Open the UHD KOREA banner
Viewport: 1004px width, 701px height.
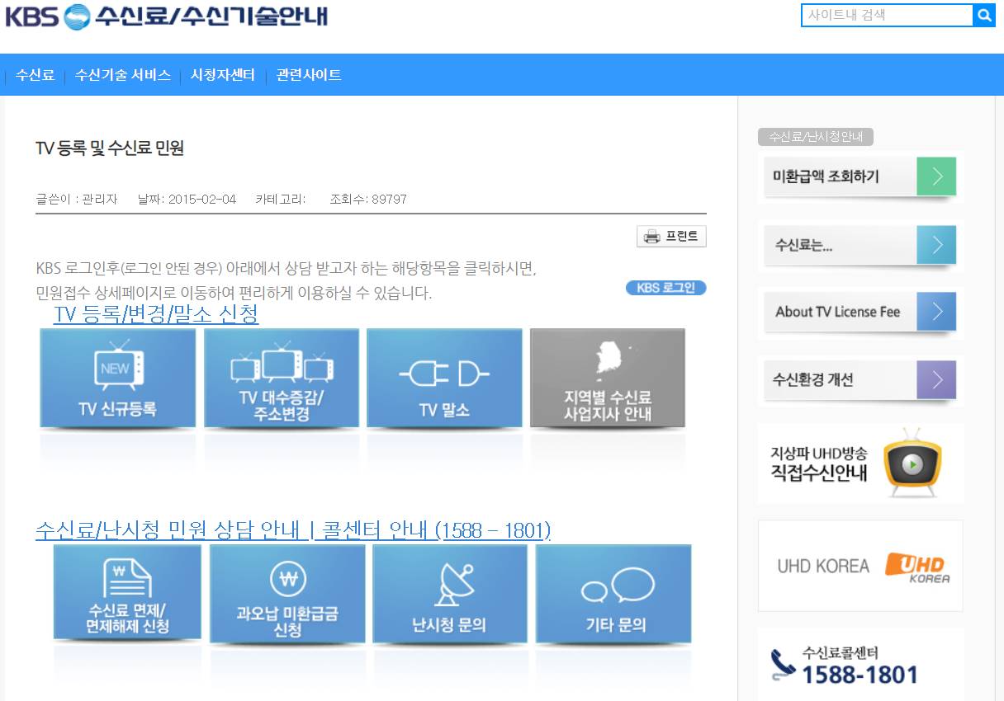pyautogui.click(x=860, y=566)
